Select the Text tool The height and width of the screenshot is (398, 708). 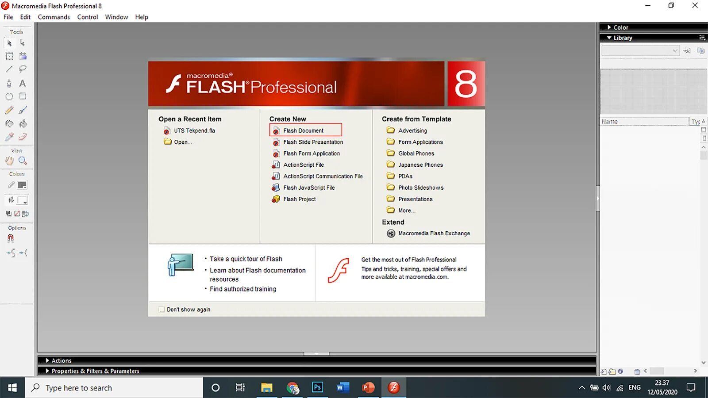point(23,83)
